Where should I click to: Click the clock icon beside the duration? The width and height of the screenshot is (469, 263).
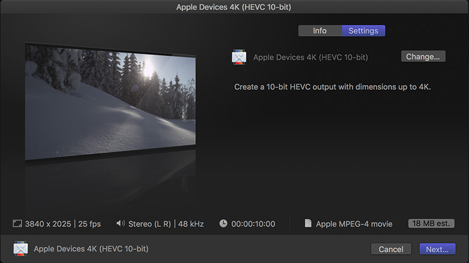223,223
